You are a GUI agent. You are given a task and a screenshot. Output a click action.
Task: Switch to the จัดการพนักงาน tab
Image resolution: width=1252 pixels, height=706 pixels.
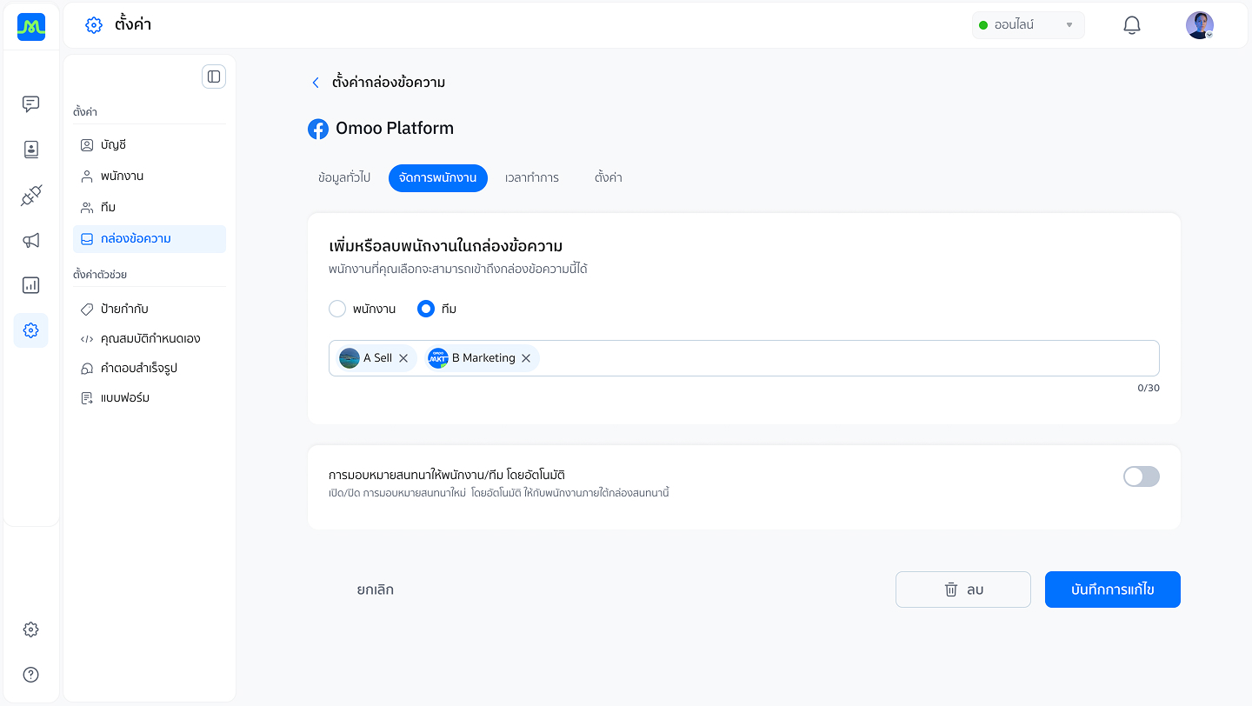tap(438, 177)
